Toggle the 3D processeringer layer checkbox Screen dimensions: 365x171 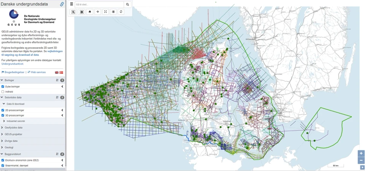[x=3, y=115]
